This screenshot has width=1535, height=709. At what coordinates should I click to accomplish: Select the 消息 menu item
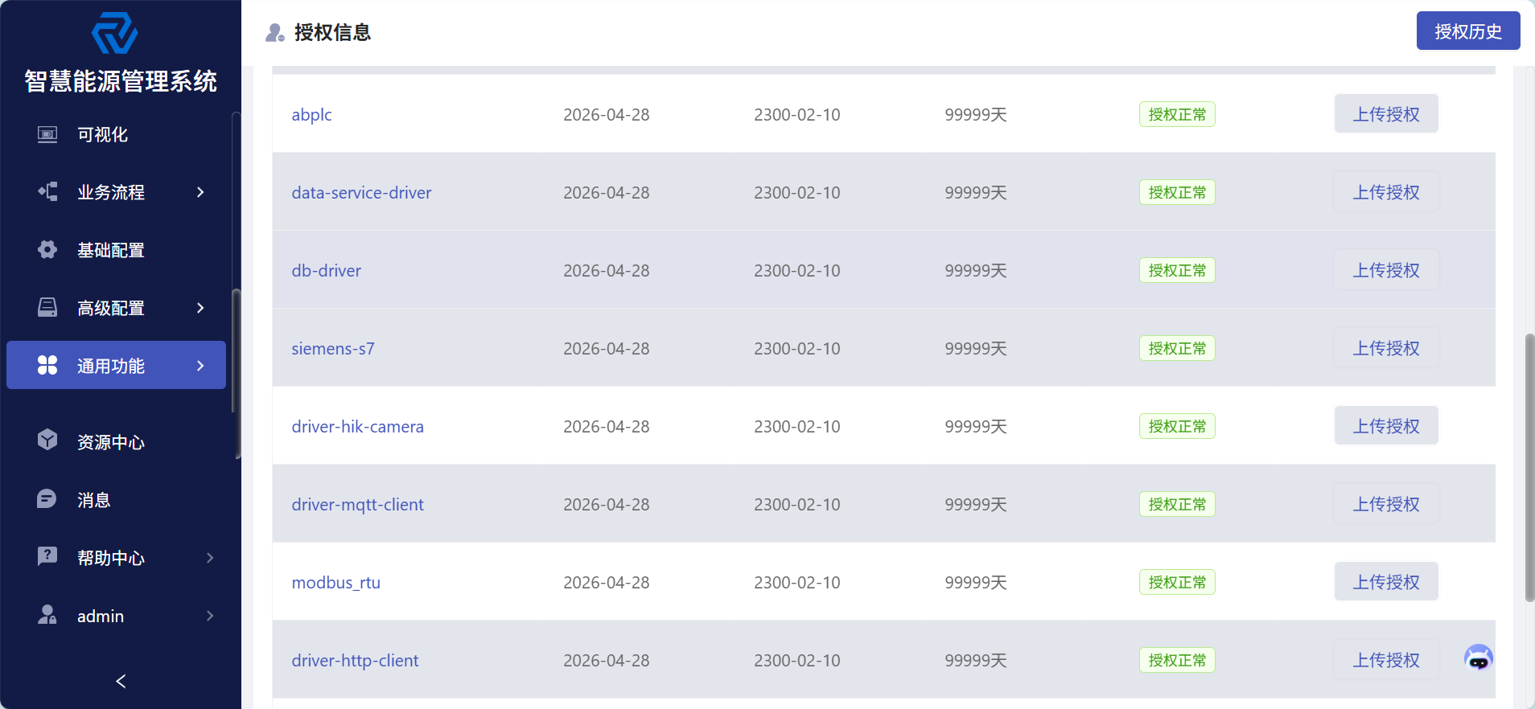pos(116,500)
